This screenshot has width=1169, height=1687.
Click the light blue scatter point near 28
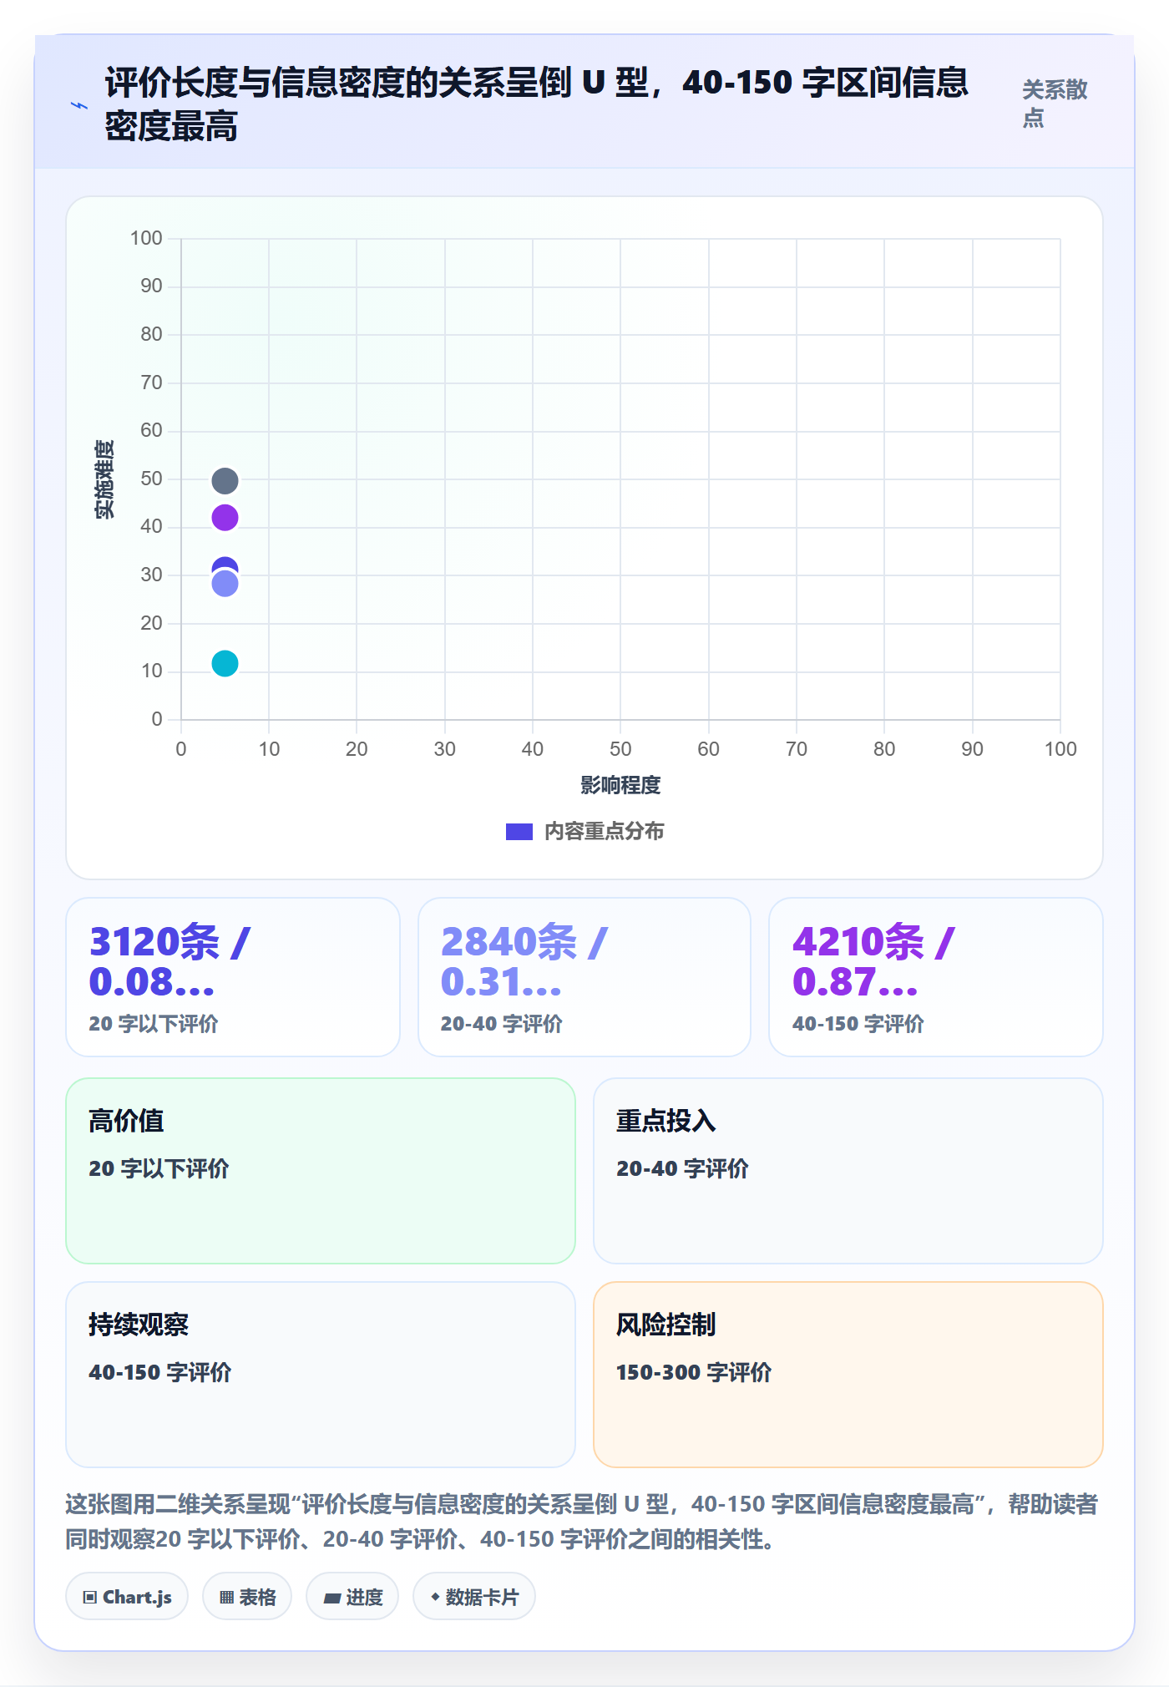(225, 584)
